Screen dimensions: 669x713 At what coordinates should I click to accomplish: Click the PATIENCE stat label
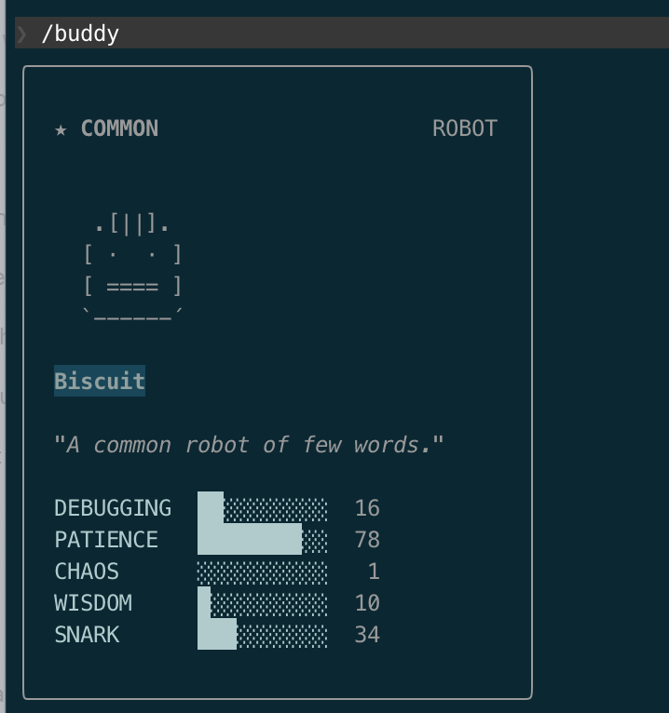pyautogui.click(x=106, y=540)
